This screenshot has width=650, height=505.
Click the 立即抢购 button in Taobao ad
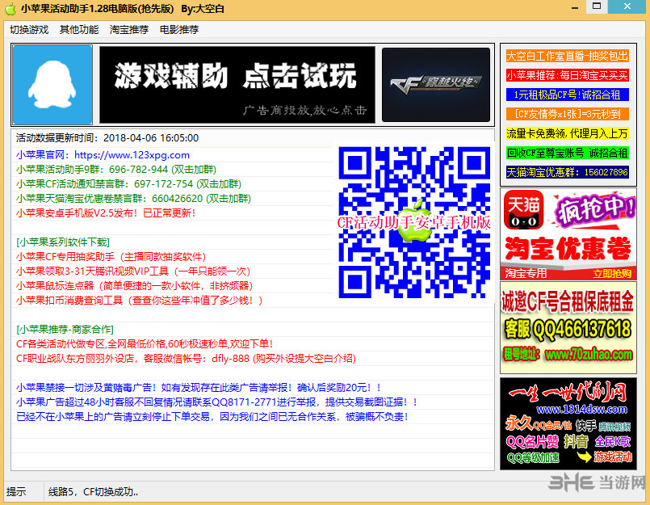(612, 273)
